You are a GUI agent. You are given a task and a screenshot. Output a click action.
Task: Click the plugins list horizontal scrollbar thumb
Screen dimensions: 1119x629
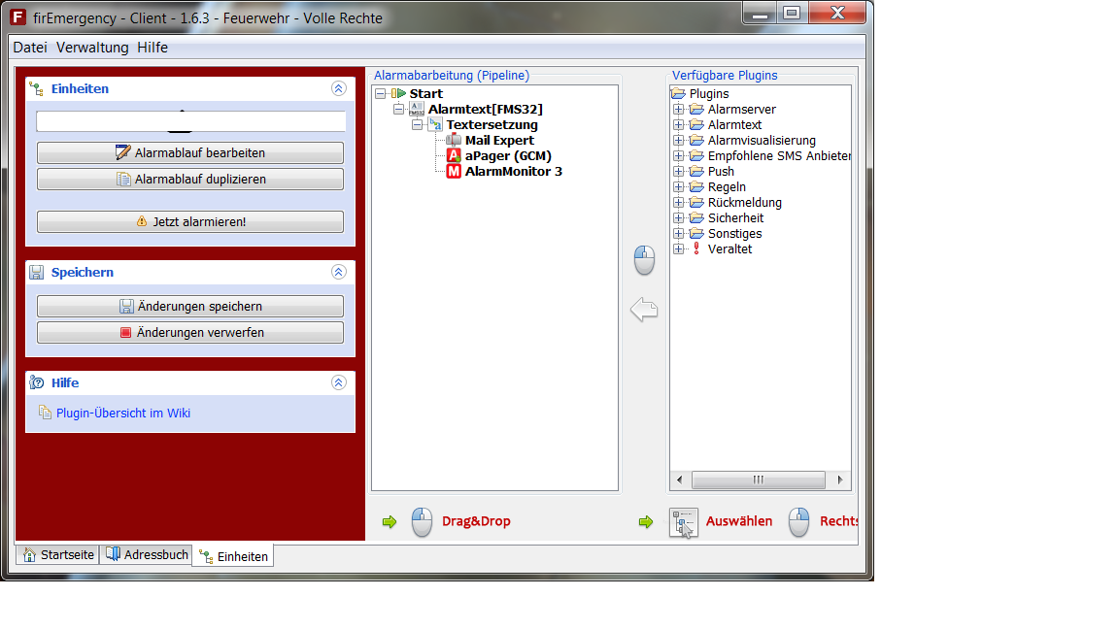pos(758,480)
